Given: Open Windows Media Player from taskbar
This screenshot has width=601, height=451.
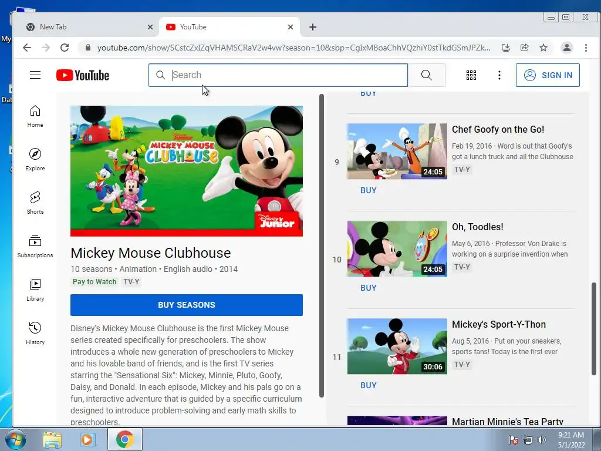Looking at the screenshot, I should click(x=88, y=440).
